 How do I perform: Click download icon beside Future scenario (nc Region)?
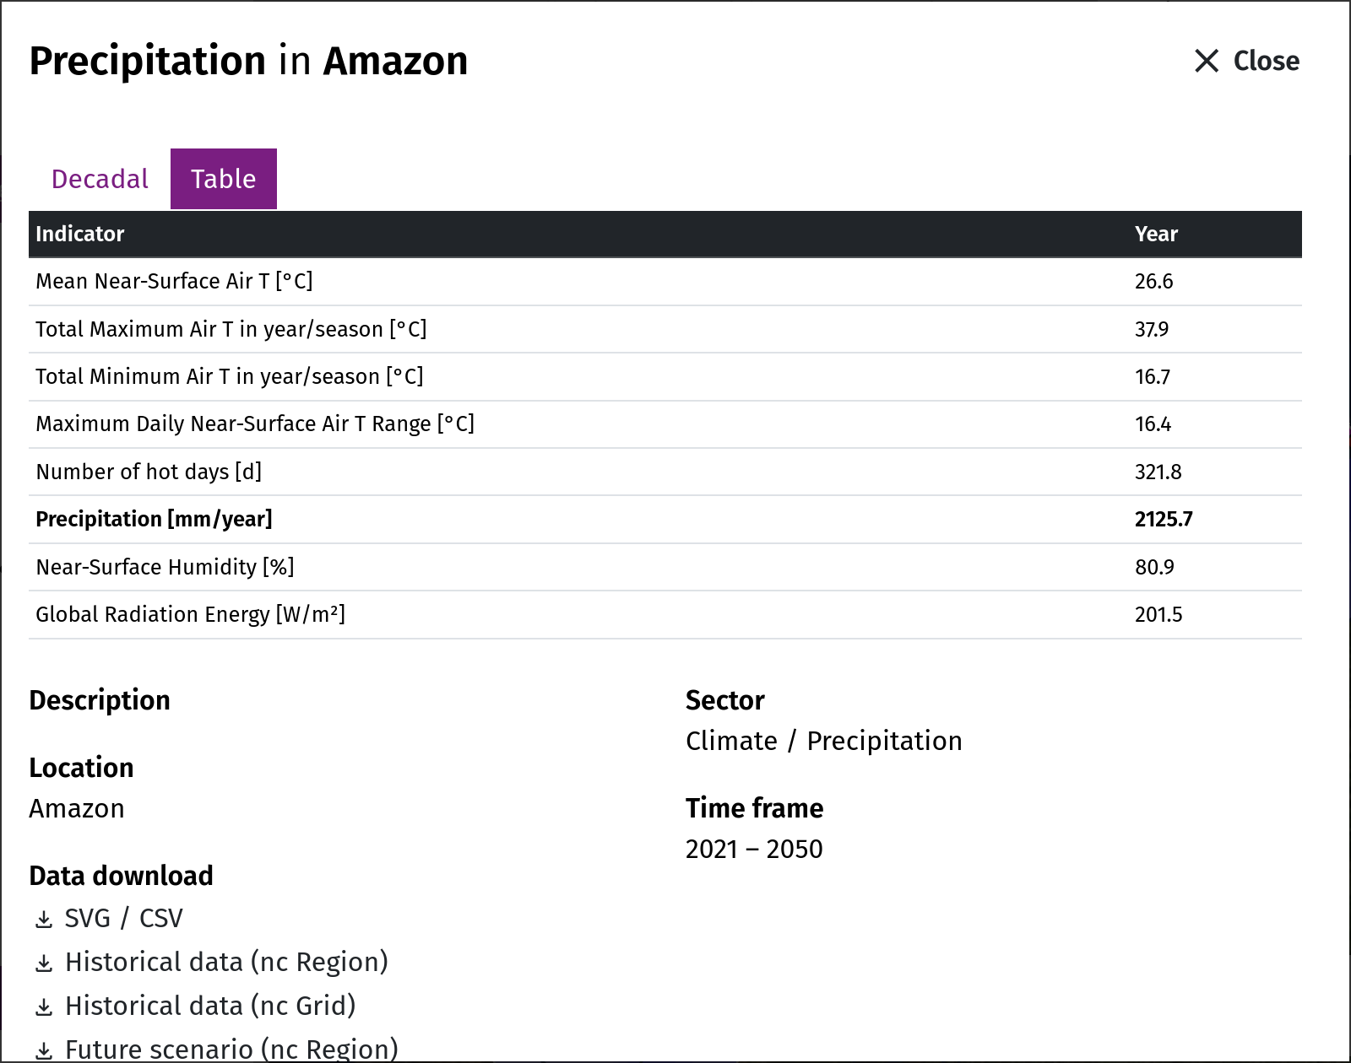click(x=44, y=1051)
